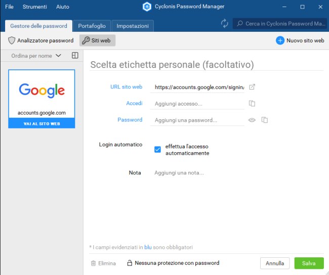
Task: Click the Aggiungi accesso field
Action: (x=197, y=104)
